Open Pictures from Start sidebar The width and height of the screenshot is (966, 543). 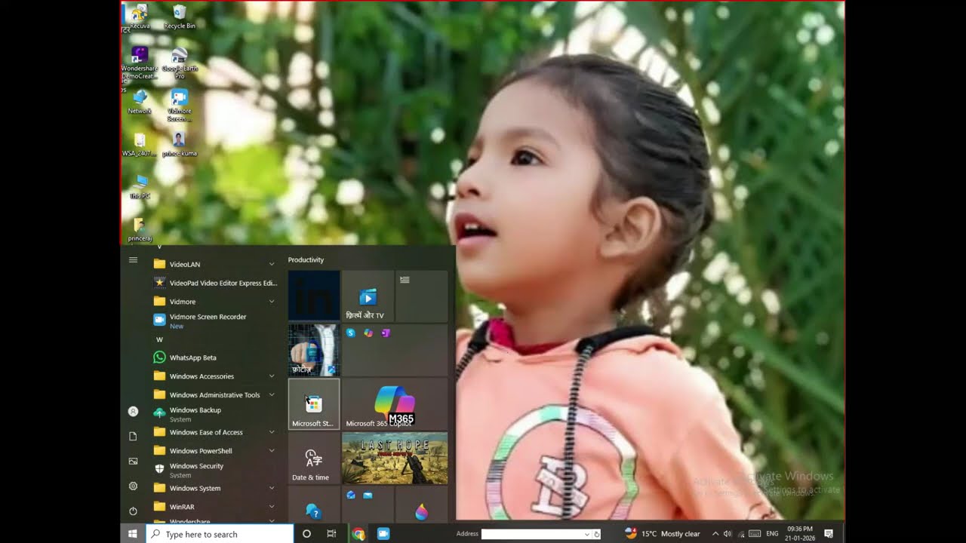(x=133, y=461)
